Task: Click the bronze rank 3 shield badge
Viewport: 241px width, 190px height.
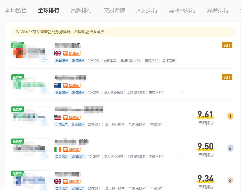Action: tap(230, 180)
